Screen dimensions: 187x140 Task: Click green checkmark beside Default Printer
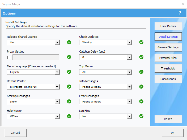point(69,87)
